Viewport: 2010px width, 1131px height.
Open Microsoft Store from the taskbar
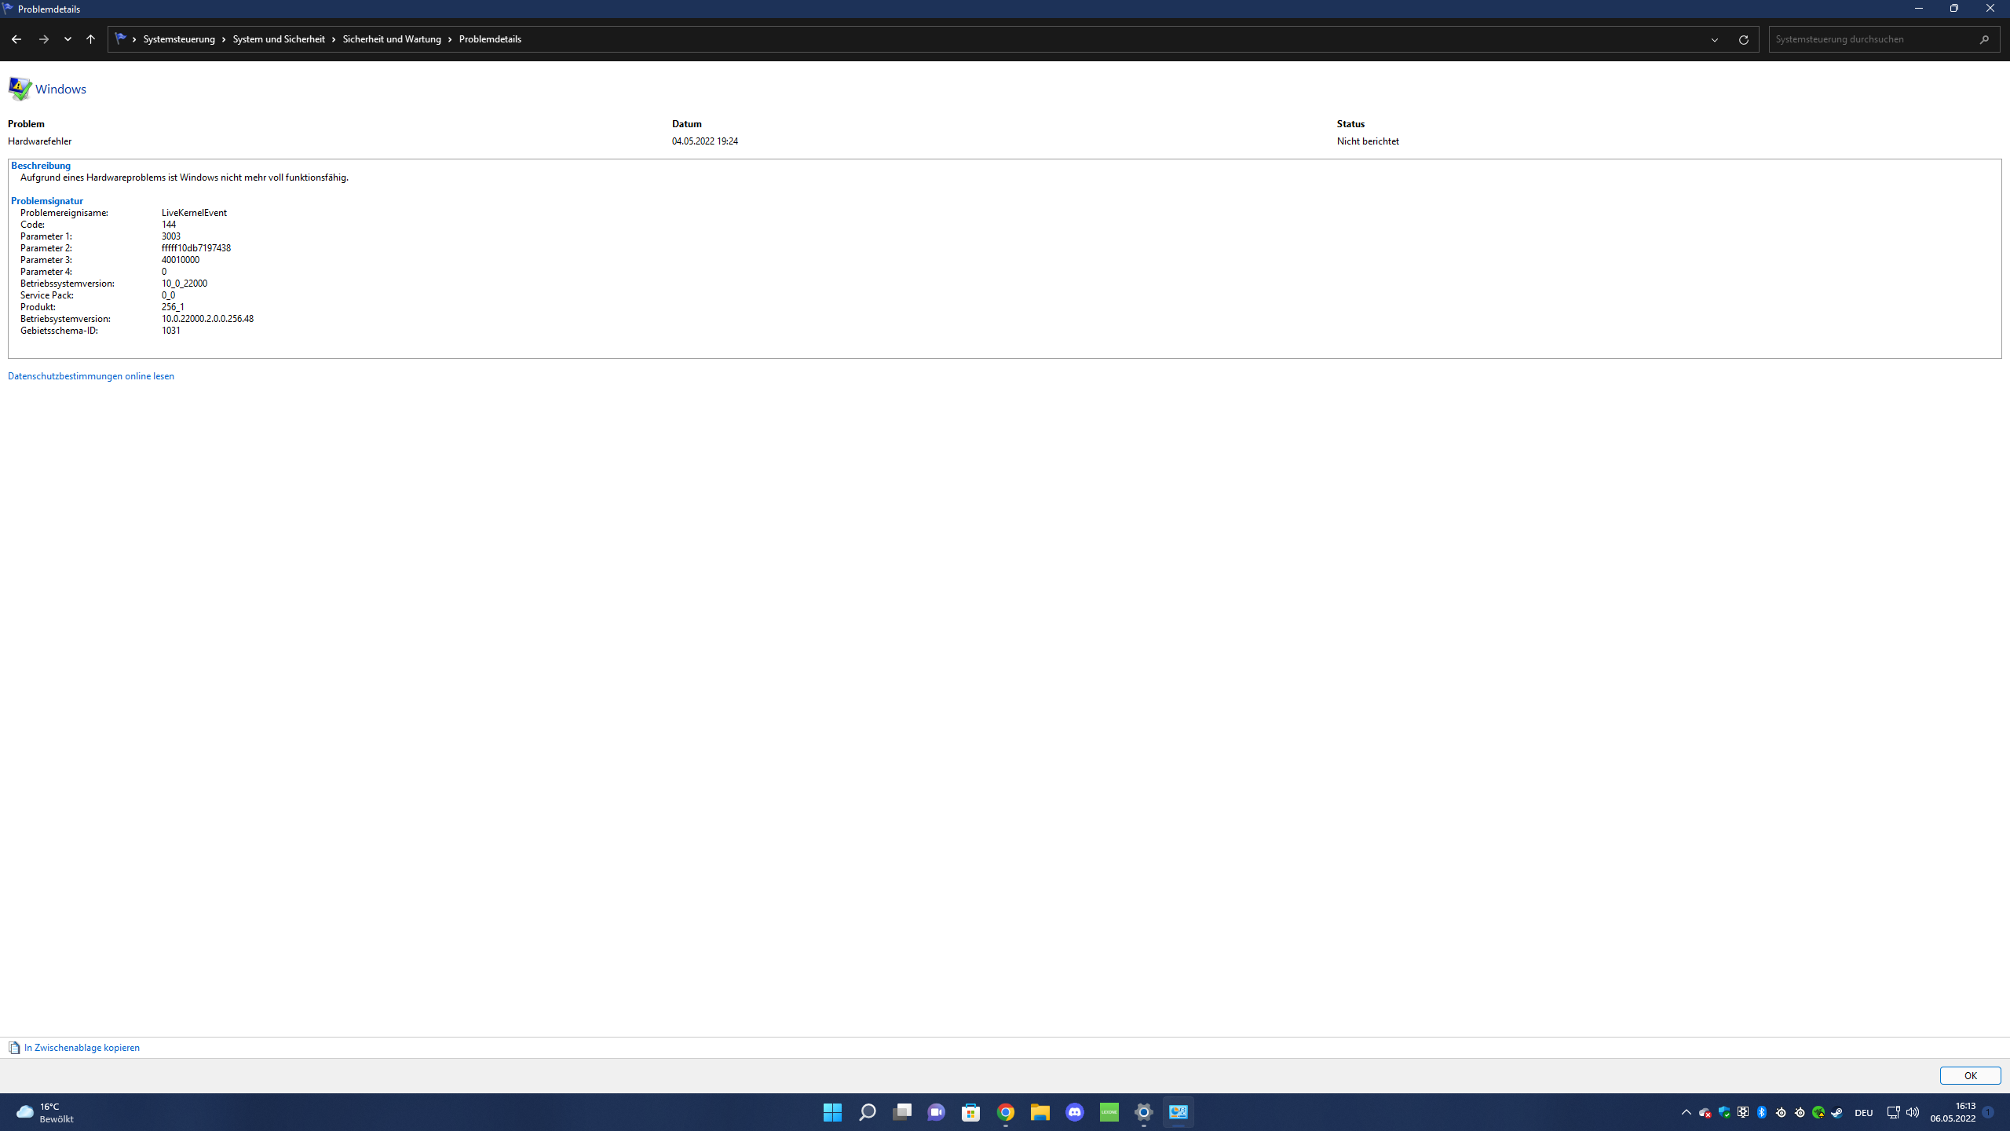[x=971, y=1112]
